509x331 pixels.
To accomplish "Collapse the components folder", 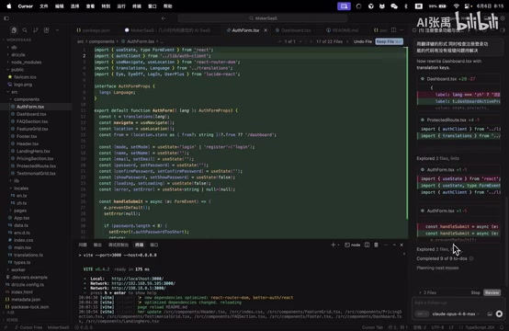I will [x=27, y=99].
